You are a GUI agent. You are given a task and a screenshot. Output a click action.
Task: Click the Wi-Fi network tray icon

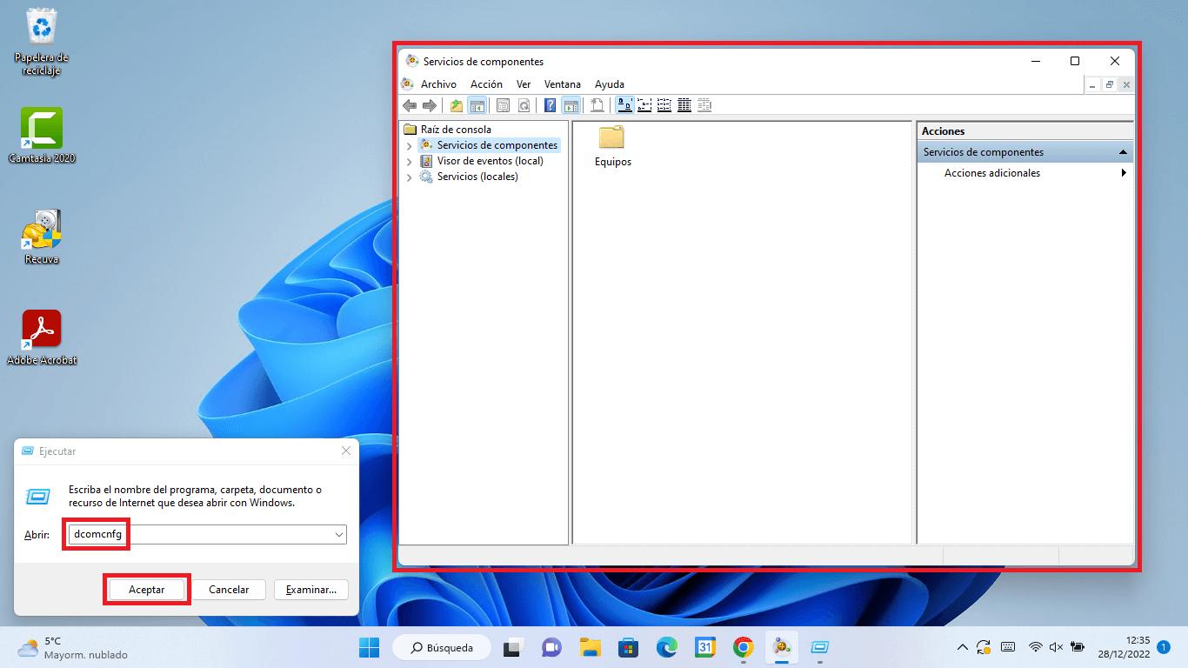1035,647
